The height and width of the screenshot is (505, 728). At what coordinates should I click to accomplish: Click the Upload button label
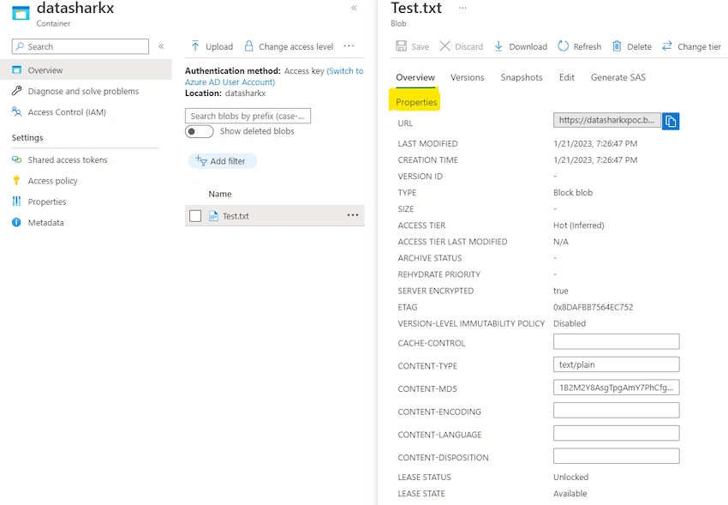tap(219, 46)
